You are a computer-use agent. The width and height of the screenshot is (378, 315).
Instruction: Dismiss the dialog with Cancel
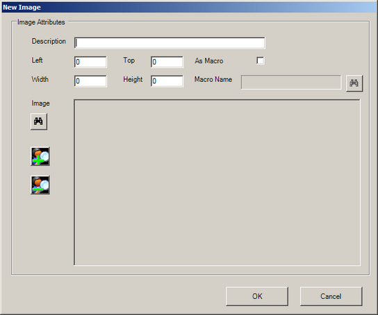(x=331, y=296)
